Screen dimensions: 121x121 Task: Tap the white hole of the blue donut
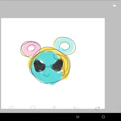(65, 46)
